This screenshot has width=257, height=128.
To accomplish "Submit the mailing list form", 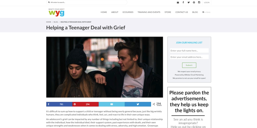I will [189, 65].
